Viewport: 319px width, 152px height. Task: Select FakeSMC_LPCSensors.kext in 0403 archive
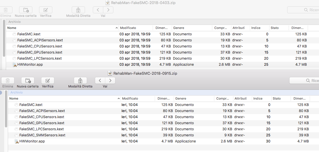pos(39,58)
